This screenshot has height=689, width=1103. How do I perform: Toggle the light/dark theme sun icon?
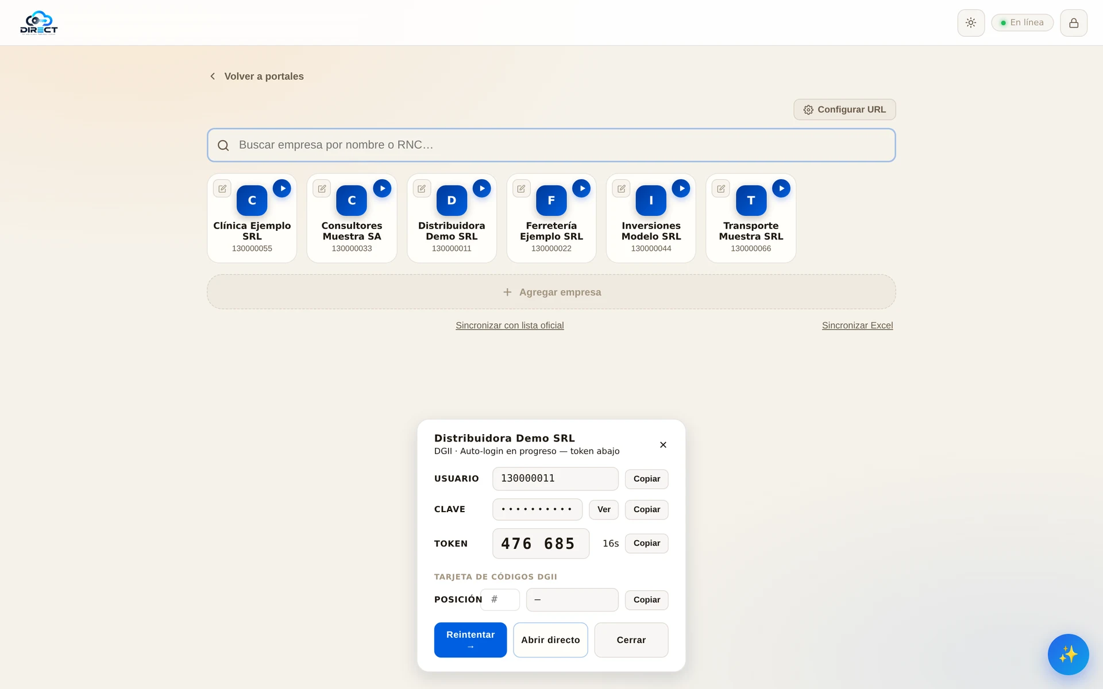pos(971,23)
